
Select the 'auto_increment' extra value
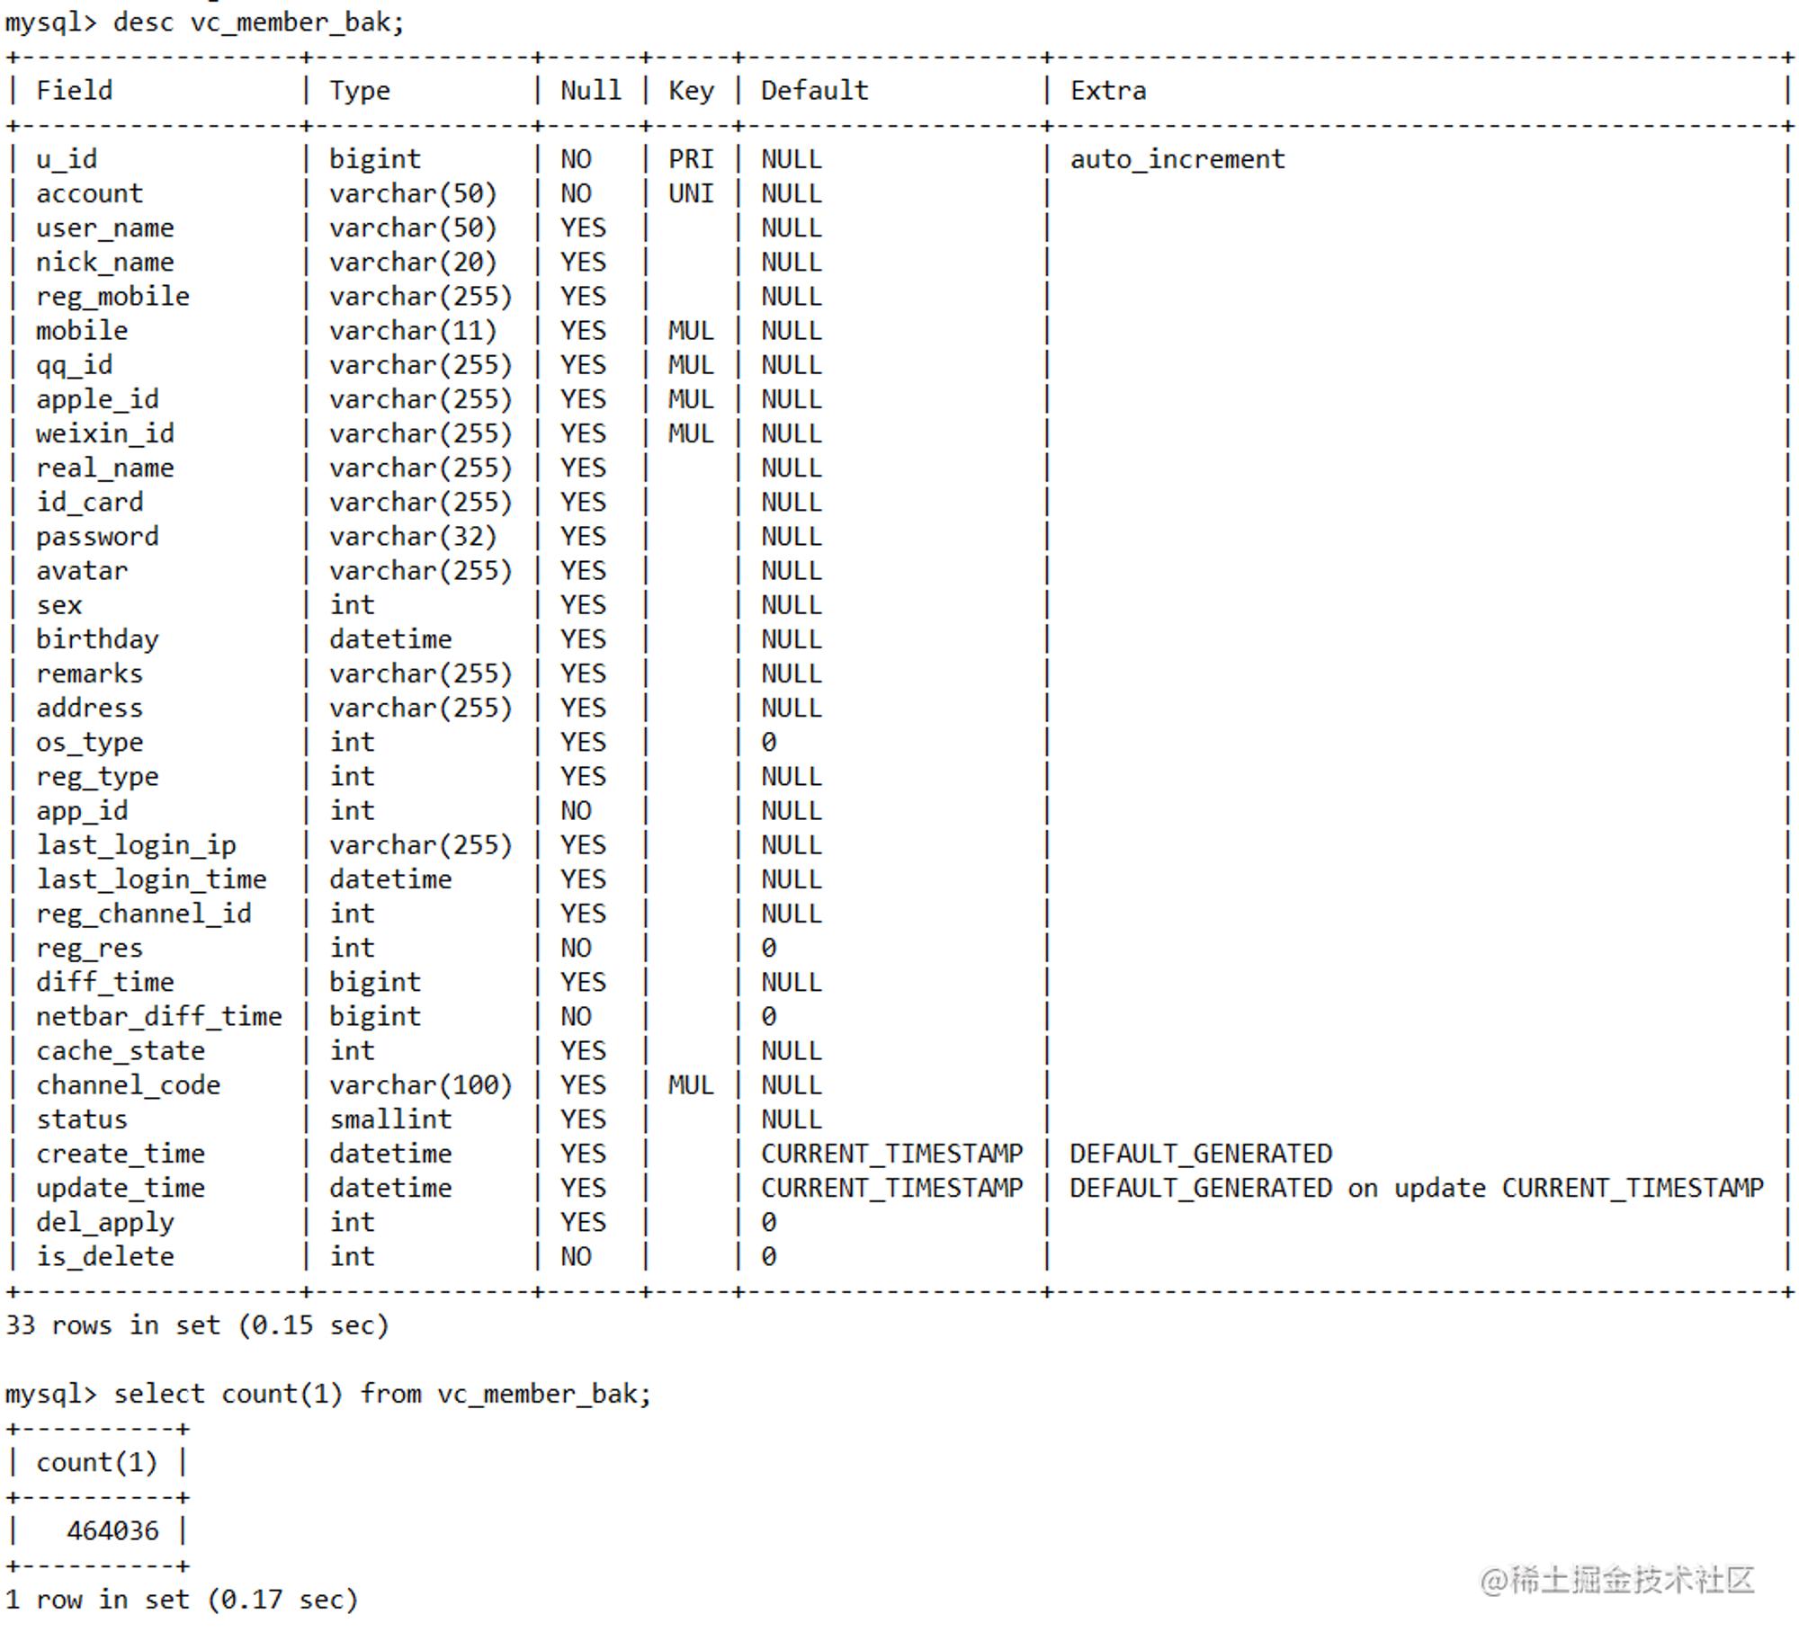1177,159
